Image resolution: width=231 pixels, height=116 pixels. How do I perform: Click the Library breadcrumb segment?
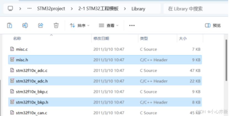coord(138,9)
